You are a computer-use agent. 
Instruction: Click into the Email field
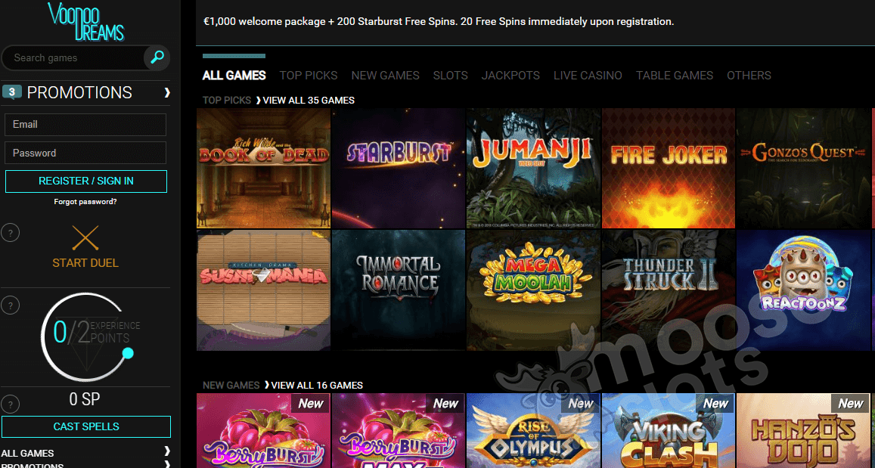[85, 125]
